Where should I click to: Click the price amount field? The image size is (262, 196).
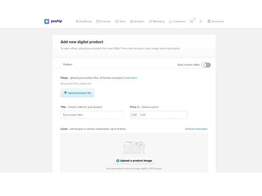162,115
